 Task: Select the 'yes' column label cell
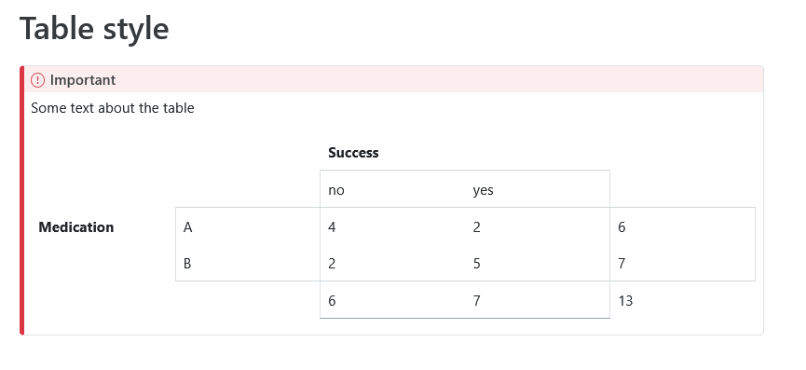[537, 190]
